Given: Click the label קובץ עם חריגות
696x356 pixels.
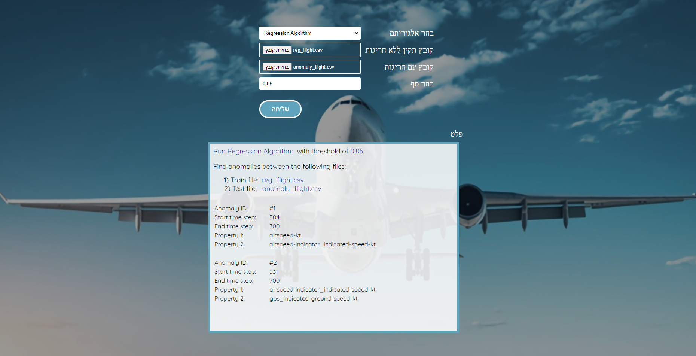Looking at the screenshot, I should pyautogui.click(x=409, y=67).
